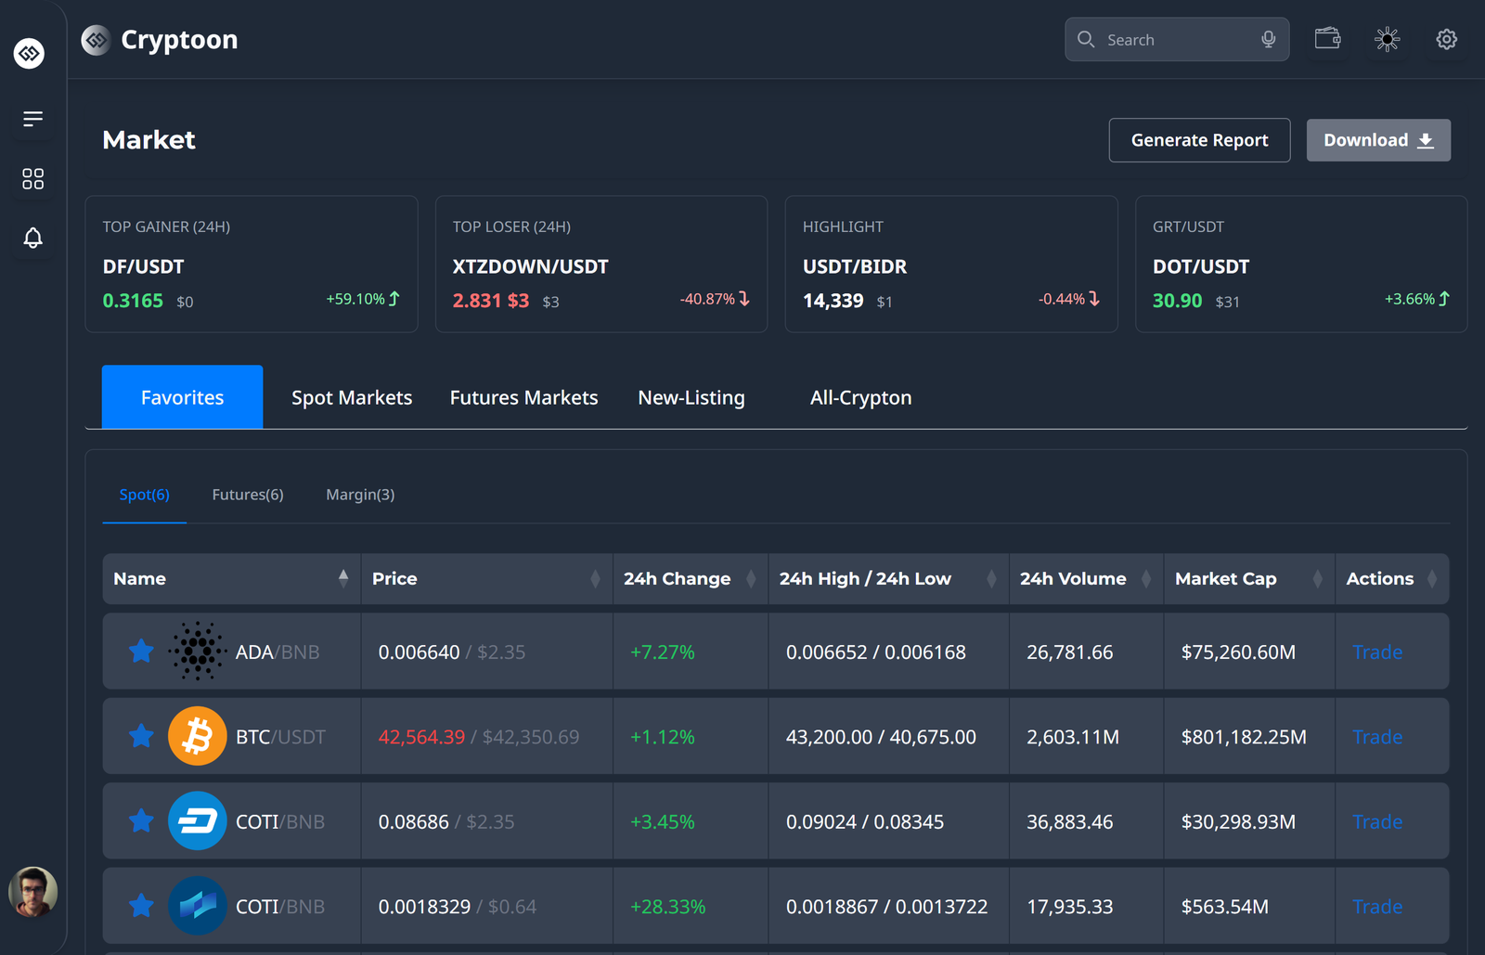Open the wallet icon in the top bar
Screen dimensions: 1485x955
[1327, 39]
